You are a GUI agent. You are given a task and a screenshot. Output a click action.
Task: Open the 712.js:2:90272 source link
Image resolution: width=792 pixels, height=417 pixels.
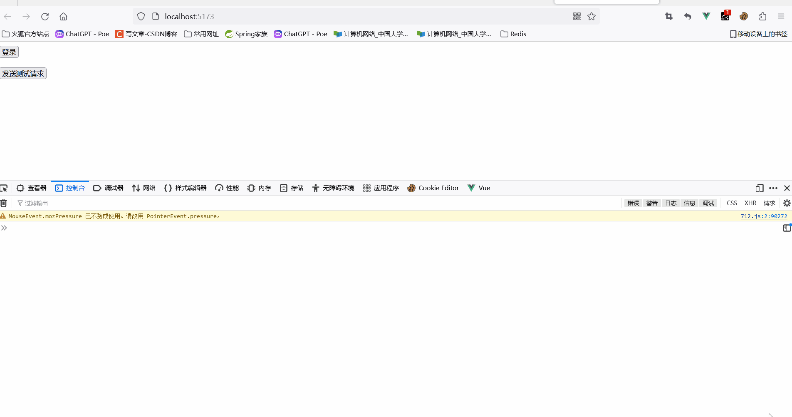point(764,216)
